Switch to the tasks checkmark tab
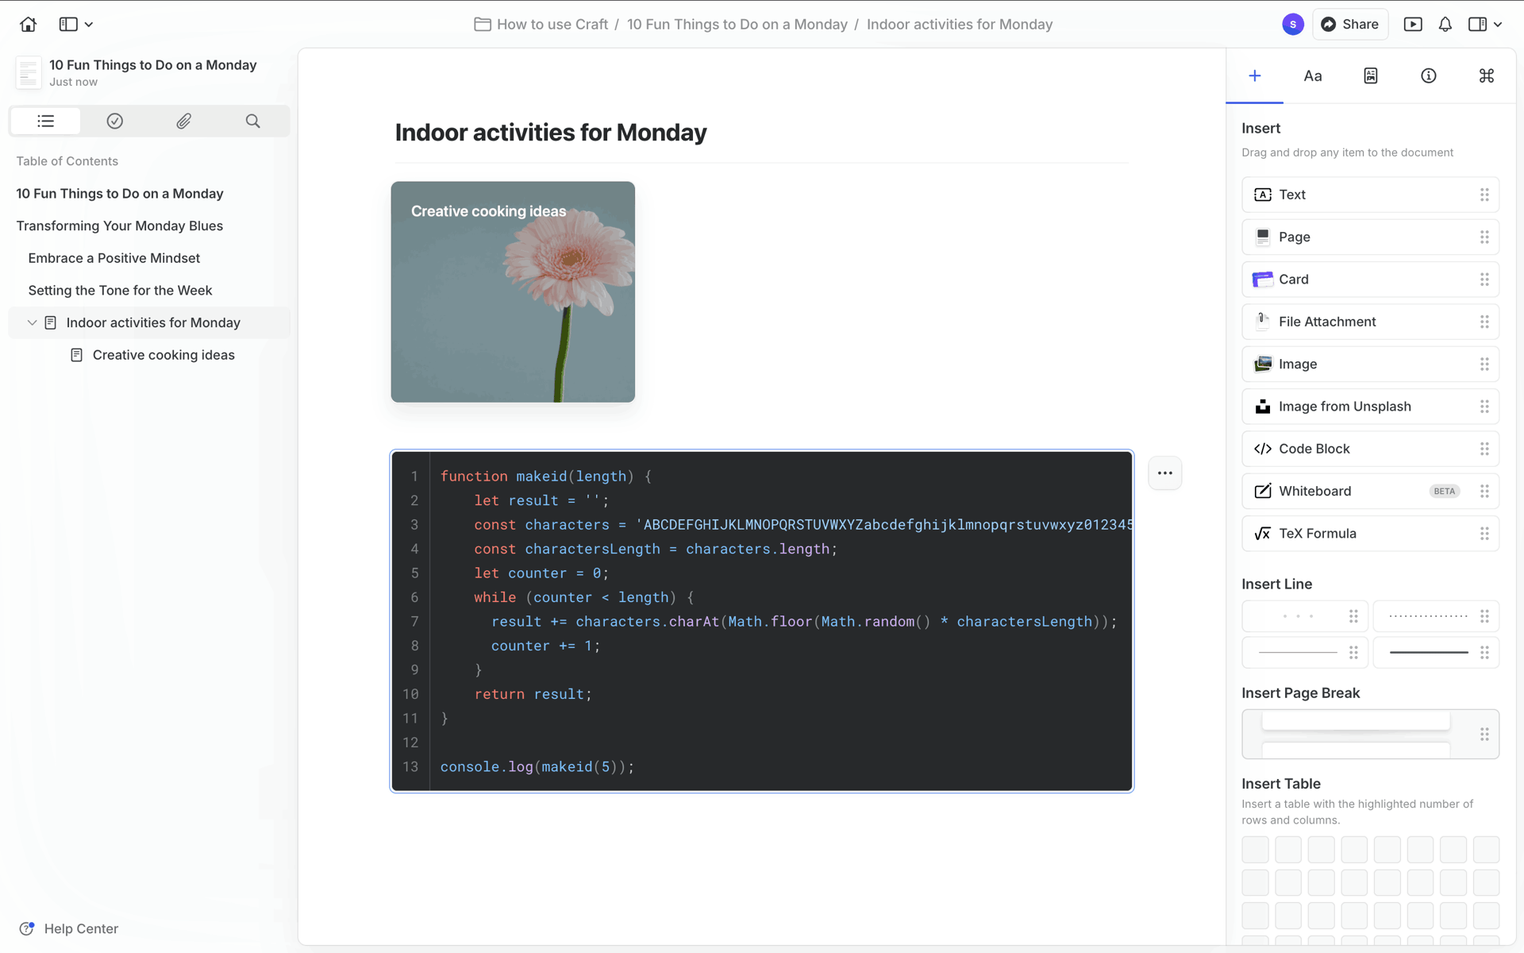 114,121
